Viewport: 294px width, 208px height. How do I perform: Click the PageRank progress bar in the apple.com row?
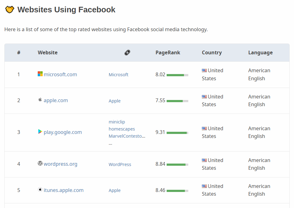(x=177, y=101)
